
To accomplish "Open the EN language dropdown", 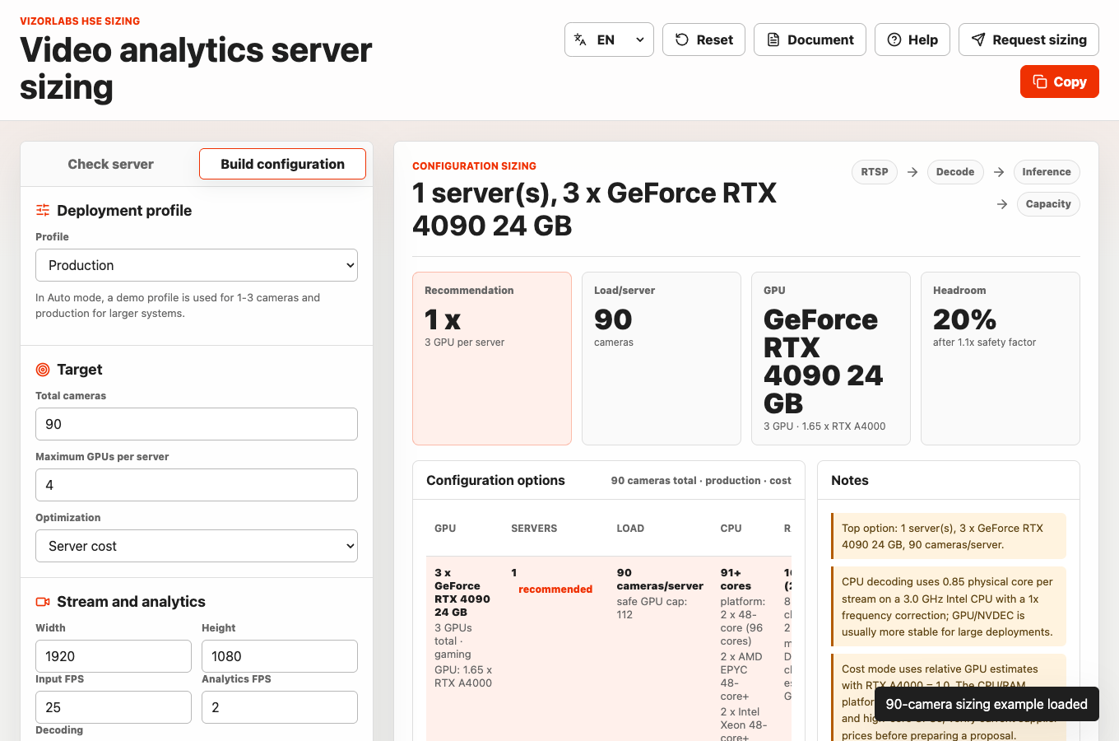I will (609, 40).
